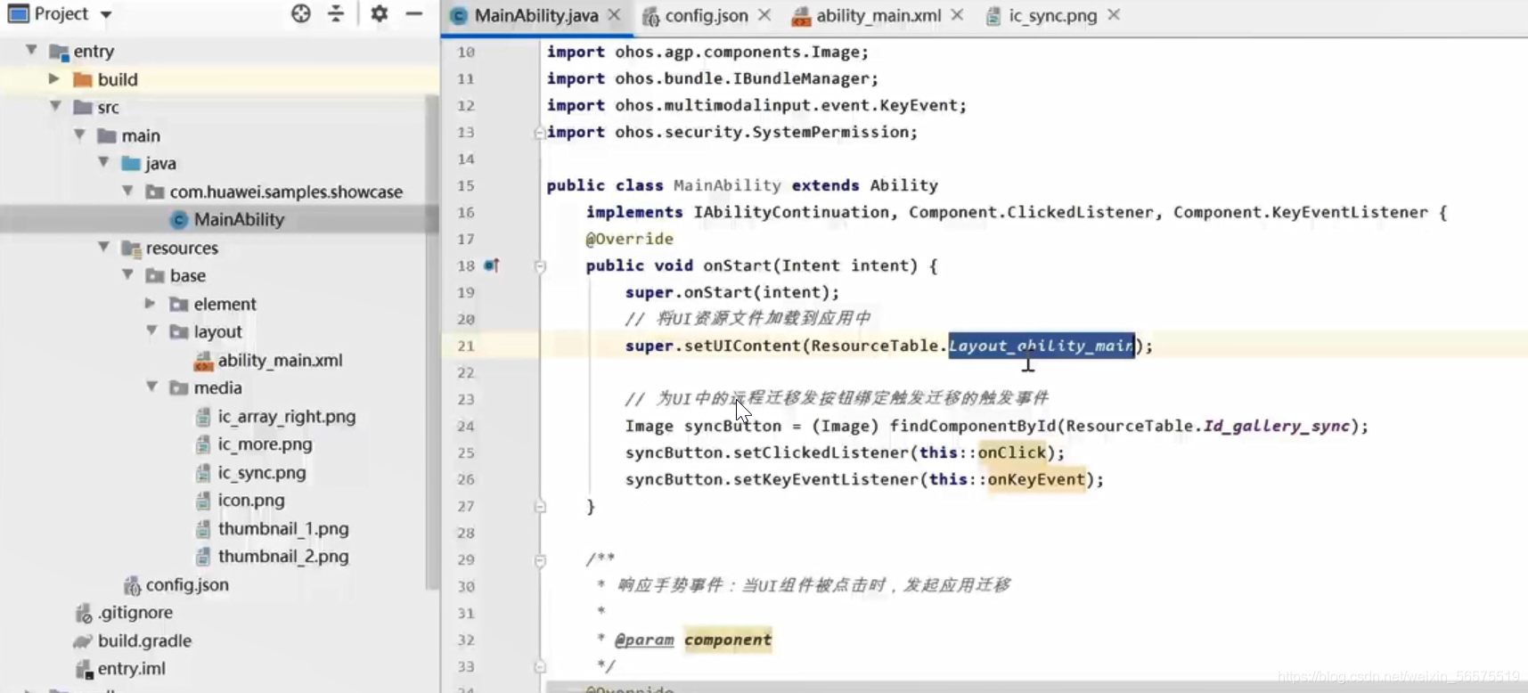
Task: Select the resources folder icon
Action: 131,248
